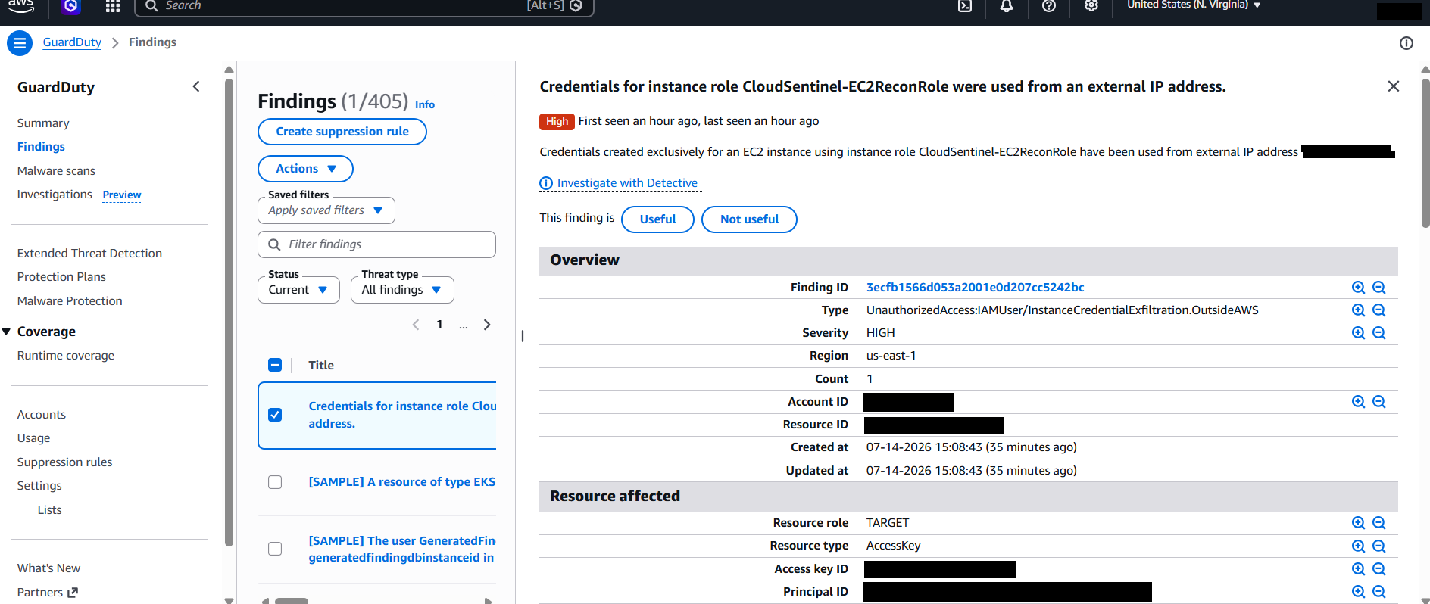The height and width of the screenshot is (604, 1430).
Task: Click the zoom-in filter icon for Finding ID
Action: coord(1358,288)
